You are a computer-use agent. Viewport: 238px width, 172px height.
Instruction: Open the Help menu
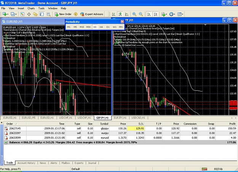pyautogui.click(x=64, y=8)
